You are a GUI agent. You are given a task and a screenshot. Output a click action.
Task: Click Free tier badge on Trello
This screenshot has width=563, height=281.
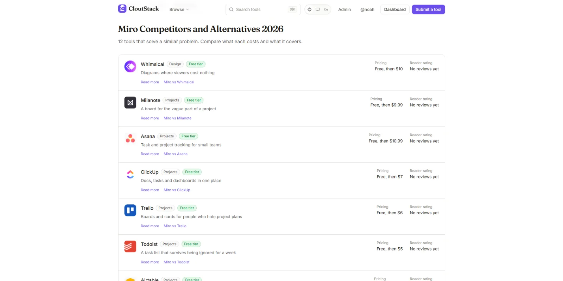click(x=187, y=208)
